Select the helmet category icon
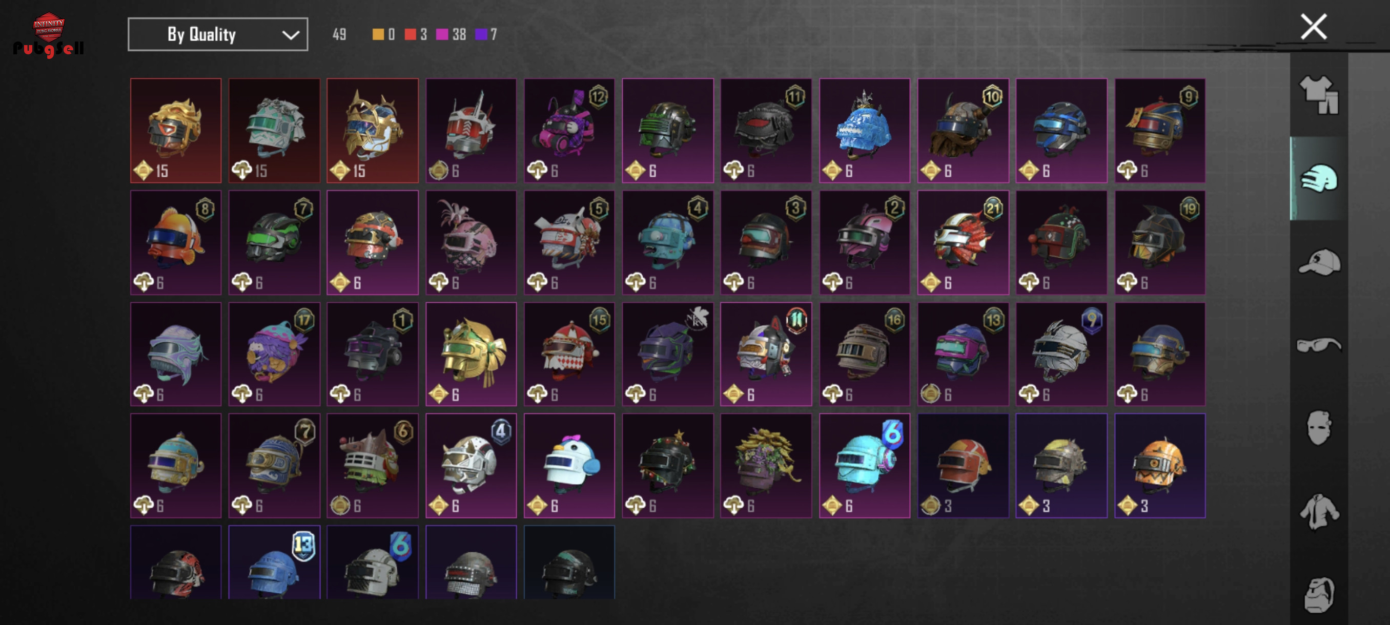The width and height of the screenshot is (1390, 625). click(x=1319, y=178)
